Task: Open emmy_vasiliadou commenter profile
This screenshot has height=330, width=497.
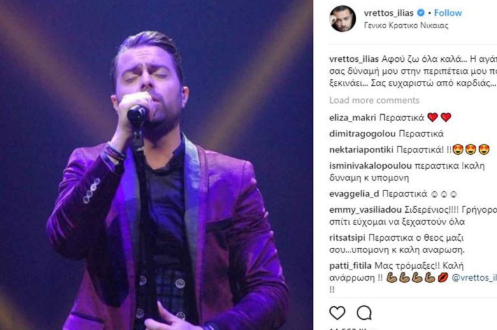Action: pyautogui.click(x=366, y=210)
